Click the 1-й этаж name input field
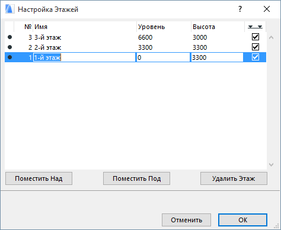 (x=84, y=57)
